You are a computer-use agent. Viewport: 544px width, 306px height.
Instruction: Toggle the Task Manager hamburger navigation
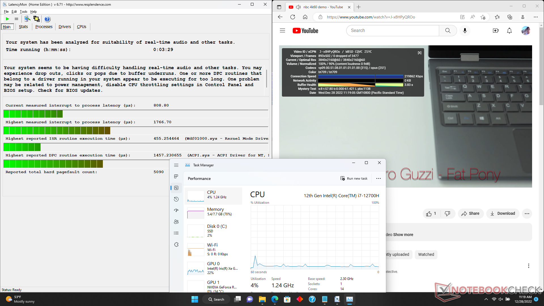[x=176, y=165]
